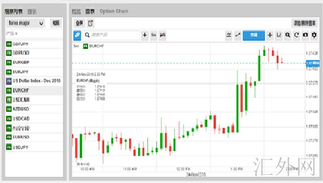Click the green FX icon beside GBPJPY
This screenshot has height=183, width=323.
click(x=9, y=44)
